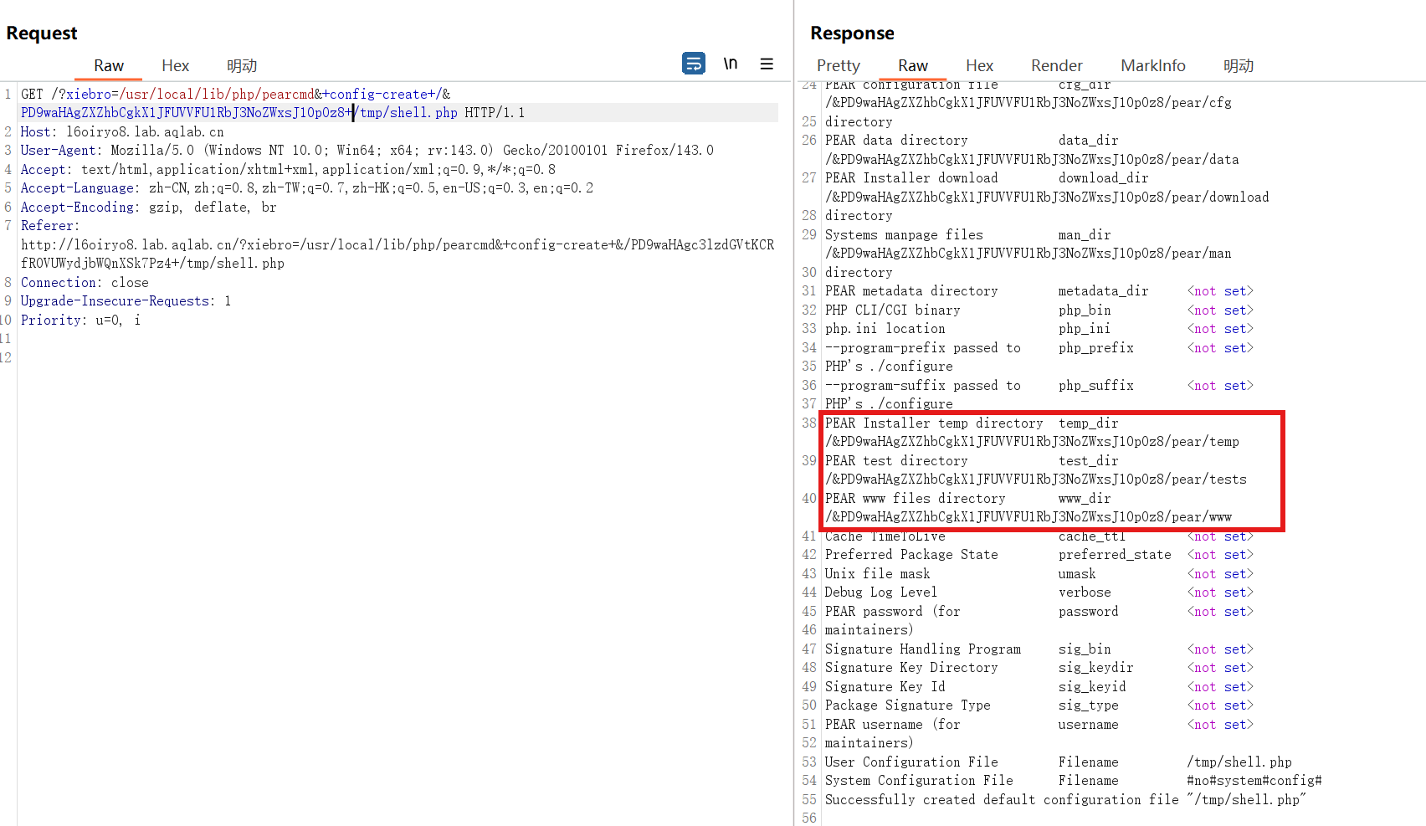Screen dimensions: 1426x826
Task: Click 'PEAR Installer download' response line
Action: (911, 178)
